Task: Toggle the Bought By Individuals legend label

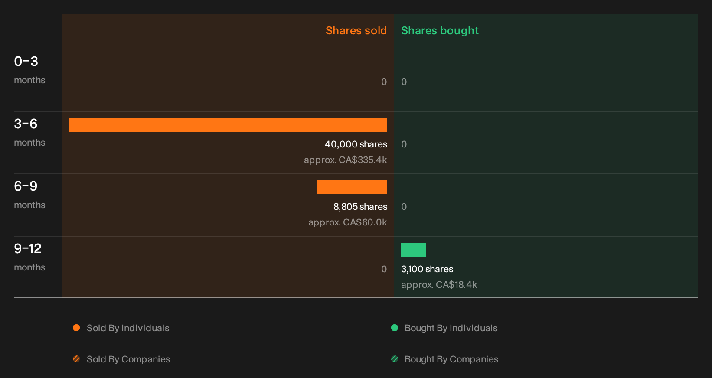Action: 451,328
